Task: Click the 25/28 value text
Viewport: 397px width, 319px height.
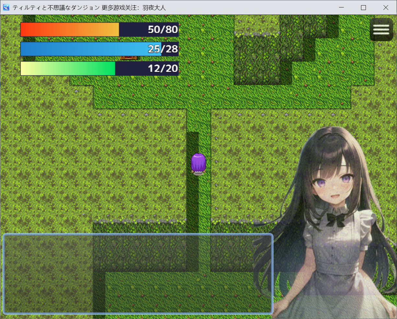Action: (x=163, y=49)
